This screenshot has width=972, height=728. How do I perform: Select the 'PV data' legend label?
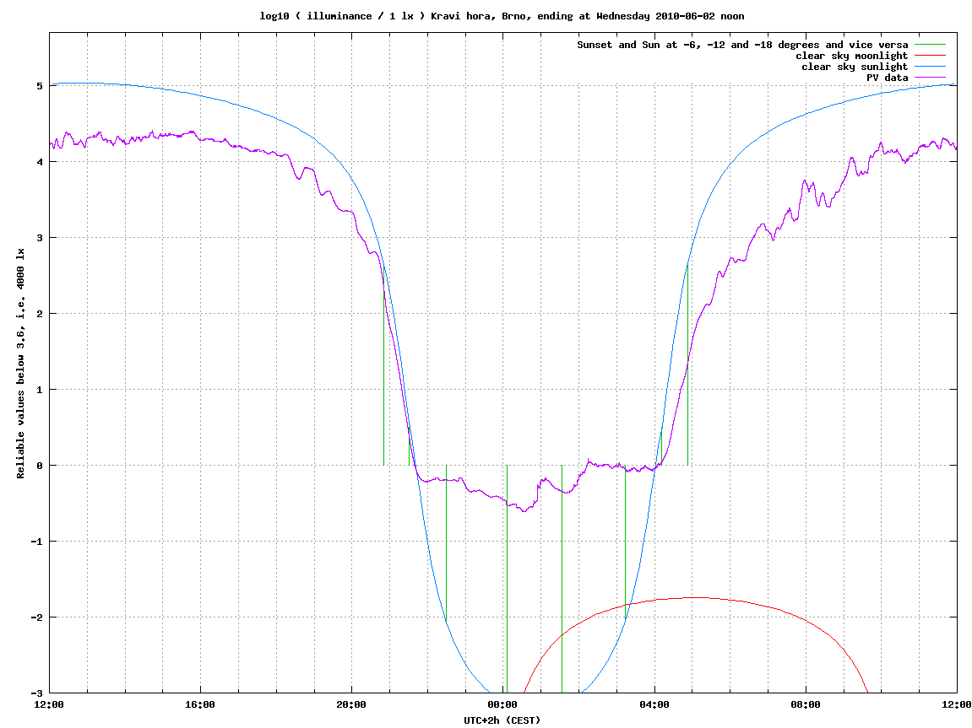[x=887, y=78]
